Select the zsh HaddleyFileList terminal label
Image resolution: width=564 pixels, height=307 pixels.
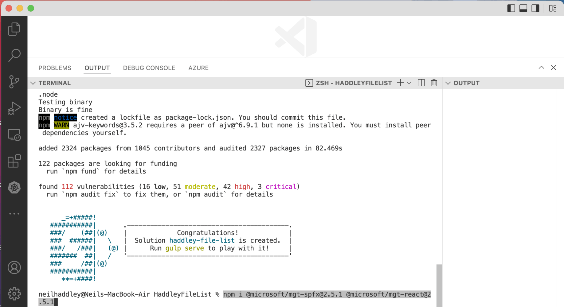[x=349, y=83]
